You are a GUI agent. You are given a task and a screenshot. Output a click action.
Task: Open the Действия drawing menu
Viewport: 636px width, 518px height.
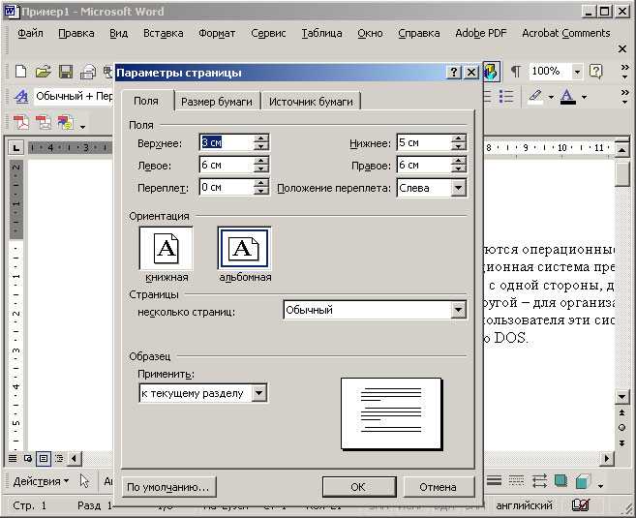41,481
